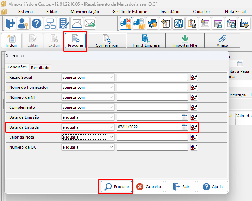Open the checklist clipboard with star icon

pos(166,24)
